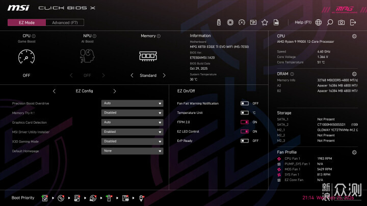Open the search magnifier icon

click(x=330, y=22)
